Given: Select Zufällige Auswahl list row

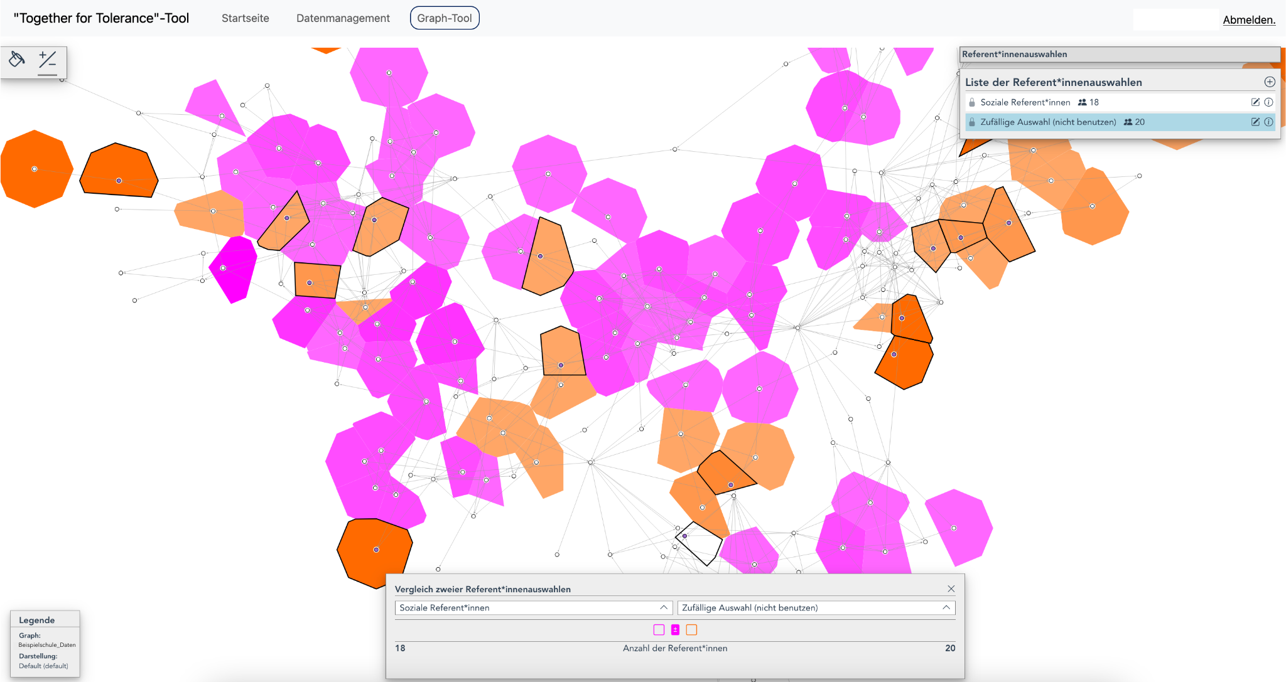Looking at the screenshot, I should pyautogui.click(x=1049, y=122).
